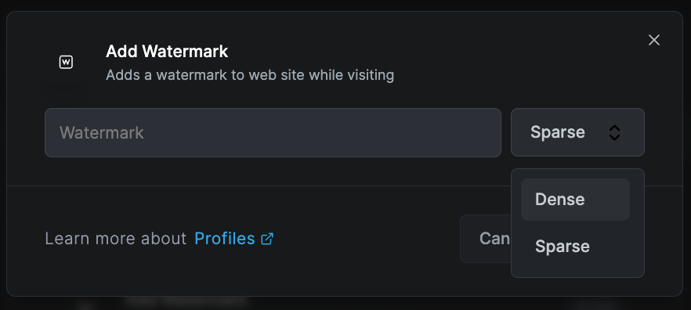691x310 pixels.
Task: Click the selected "Sparse" value in combo box
Action: point(558,132)
